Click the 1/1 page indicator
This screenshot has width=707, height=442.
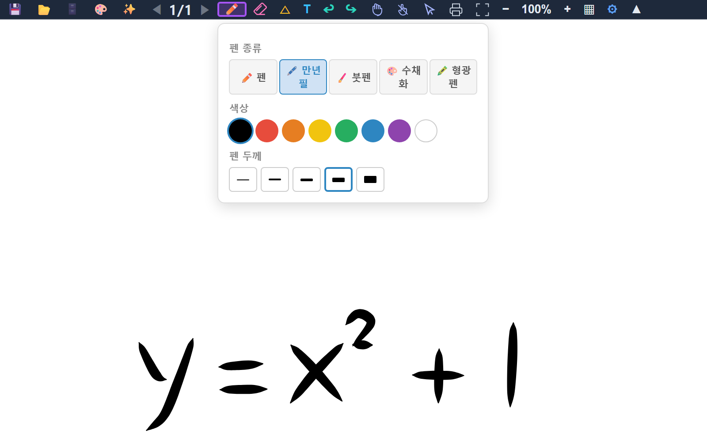click(x=181, y=10)
